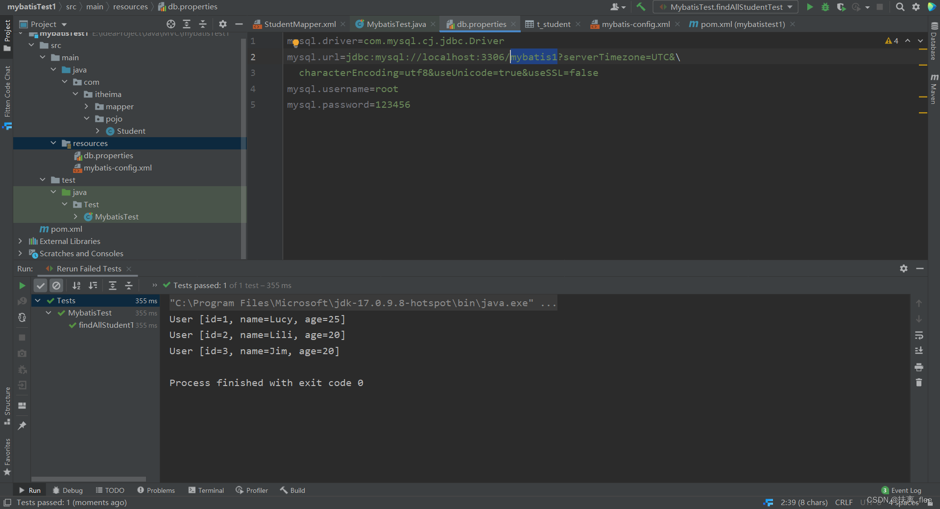Open Run panel settings gear
This screenshot has height=509, width=940.
904,268
